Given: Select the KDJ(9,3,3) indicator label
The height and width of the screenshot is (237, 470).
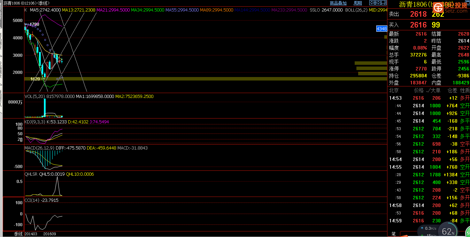Looking at the screenshot, I should (x=35, y=122).
